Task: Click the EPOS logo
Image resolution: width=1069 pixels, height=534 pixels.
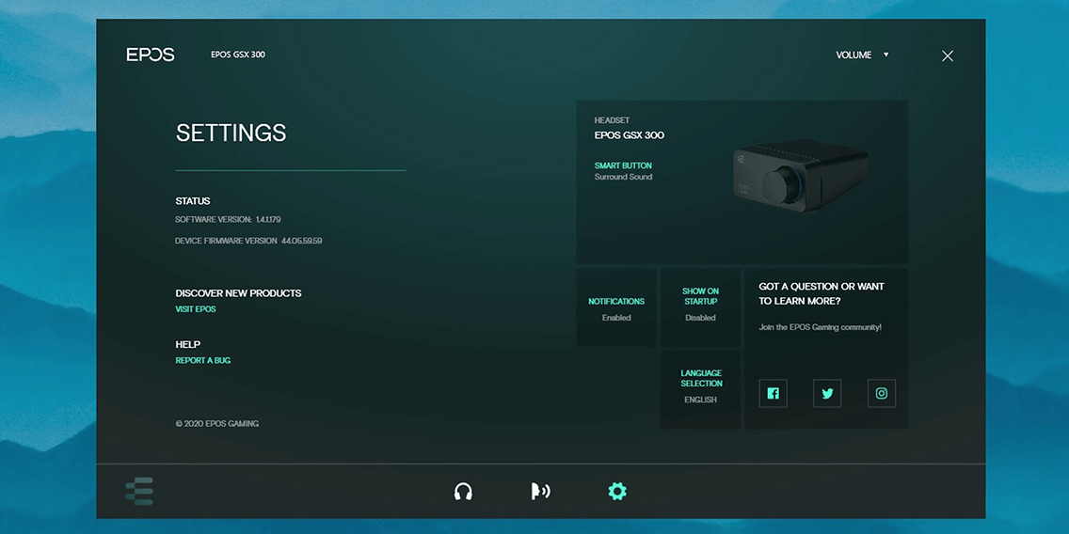Action: 151,55
